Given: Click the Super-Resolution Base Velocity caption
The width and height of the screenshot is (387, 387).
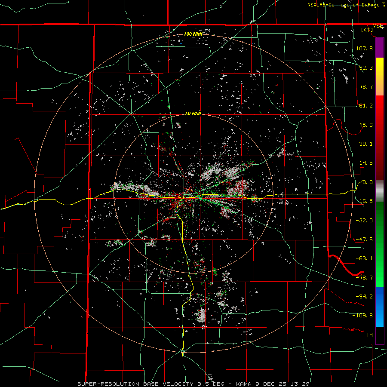Looking at the screenshot, I should tap(193, 384).
